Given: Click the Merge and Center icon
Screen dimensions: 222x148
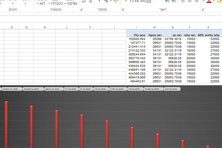Looking at the screenshot, I should tap(149, 1).
